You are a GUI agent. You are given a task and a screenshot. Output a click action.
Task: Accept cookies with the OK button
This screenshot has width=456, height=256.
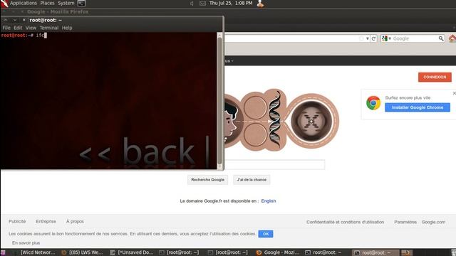pos(266,234)
